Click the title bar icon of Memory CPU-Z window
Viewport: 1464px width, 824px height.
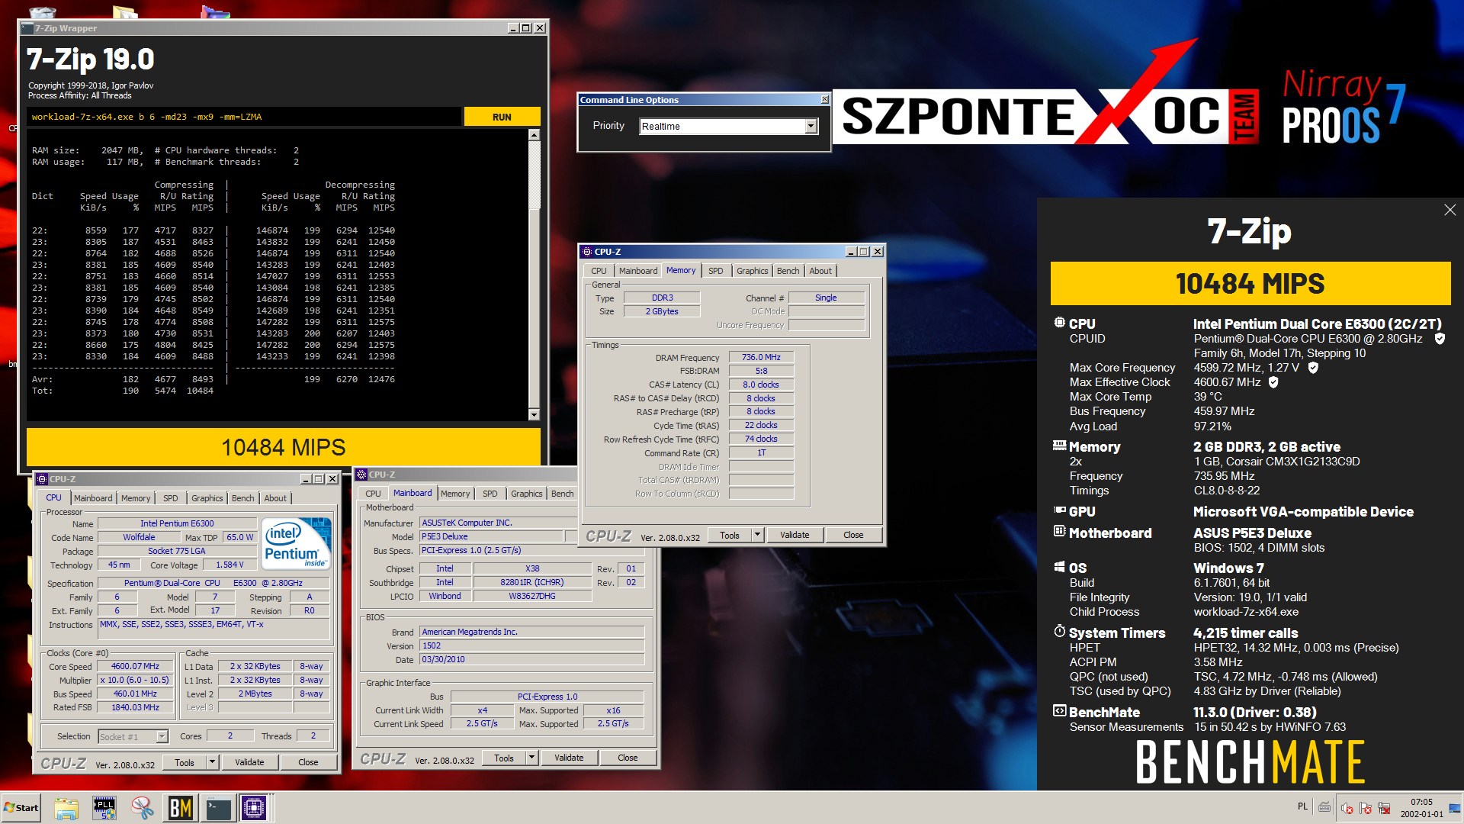(586, 252)
